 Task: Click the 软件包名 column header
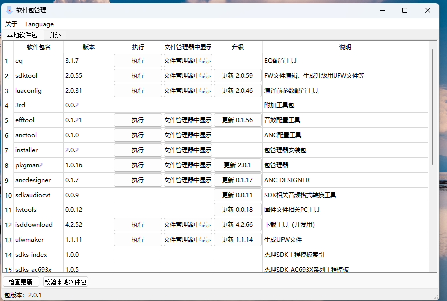click(38, 47)
